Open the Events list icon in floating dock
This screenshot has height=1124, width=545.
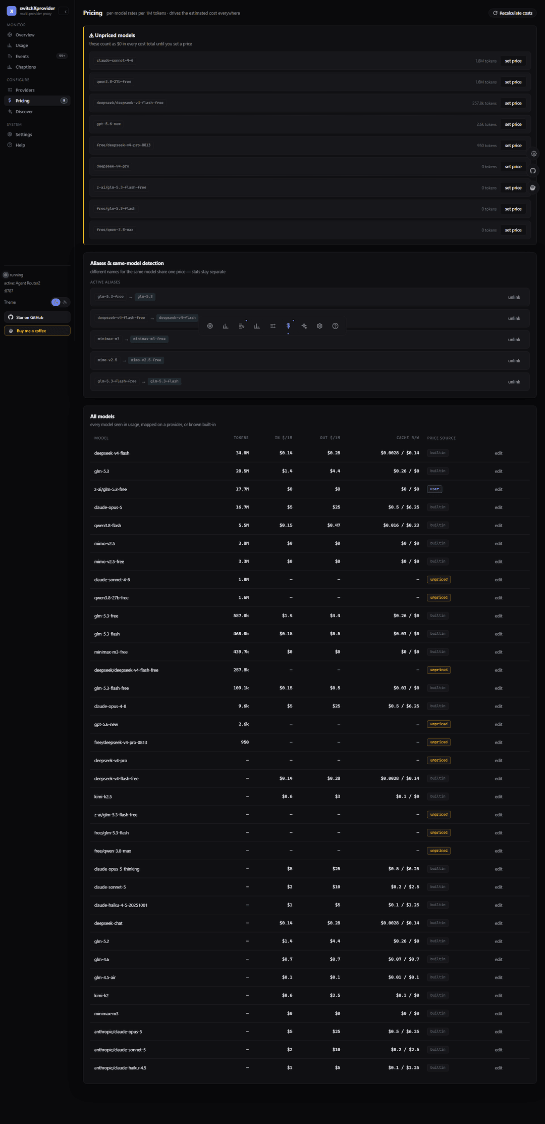point(242,326)
